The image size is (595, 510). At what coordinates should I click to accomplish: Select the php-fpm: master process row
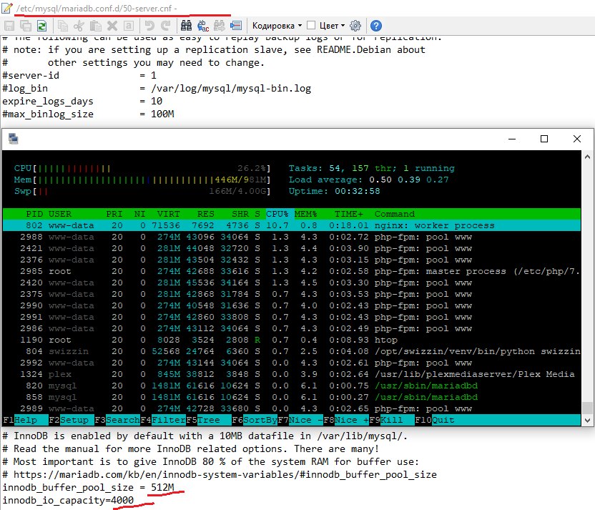[292, 271]
